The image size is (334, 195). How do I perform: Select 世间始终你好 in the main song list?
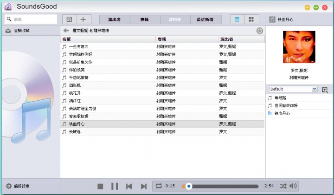click(x=162, y=54)
